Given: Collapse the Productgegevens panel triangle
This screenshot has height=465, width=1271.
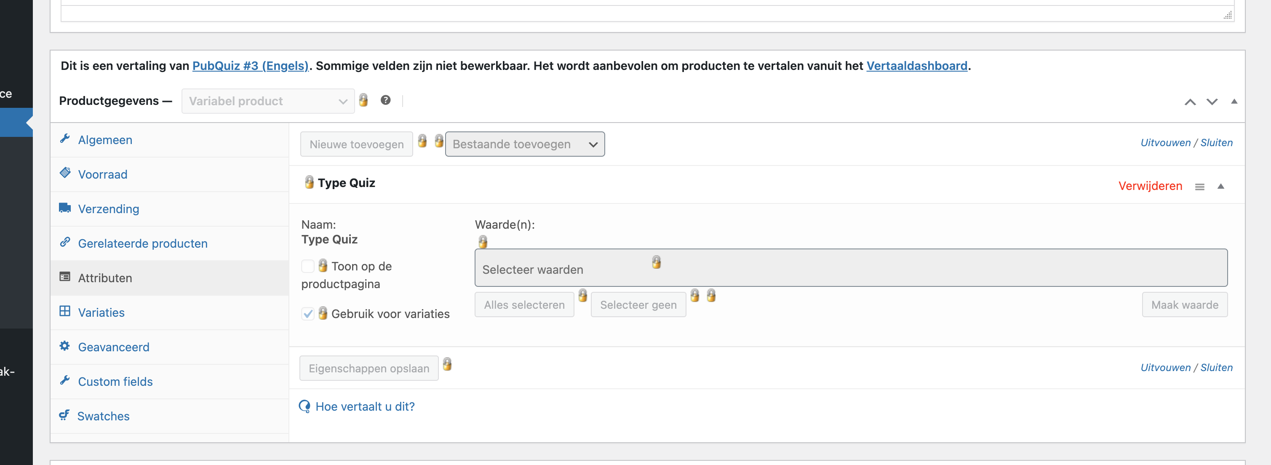Looking at the screenshot, I should tap(1234, 101).
